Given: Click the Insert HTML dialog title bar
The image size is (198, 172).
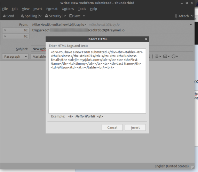Looking at the screenshot, I should (97, 39).
